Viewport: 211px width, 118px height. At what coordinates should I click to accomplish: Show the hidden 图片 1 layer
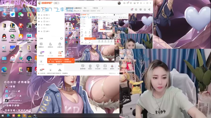pyautogui.click(x=39, y=28)
